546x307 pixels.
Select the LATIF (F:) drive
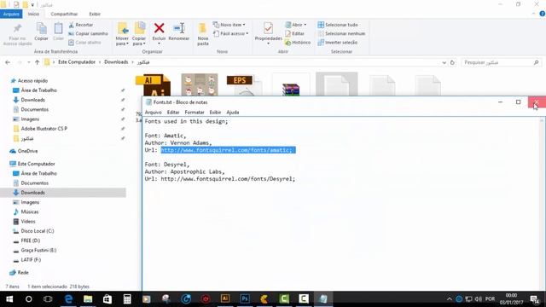31,259
